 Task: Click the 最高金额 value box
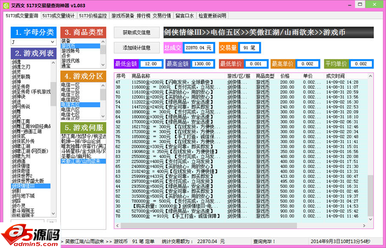(x=202, y=64)
